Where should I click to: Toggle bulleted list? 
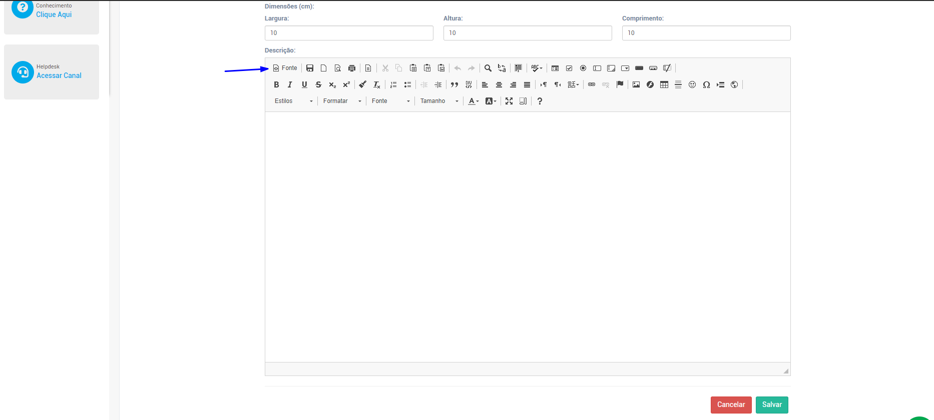pos(407,84)
